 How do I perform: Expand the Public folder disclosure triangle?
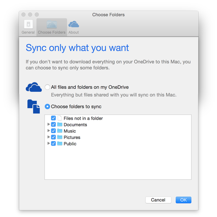tap(49, 143)
